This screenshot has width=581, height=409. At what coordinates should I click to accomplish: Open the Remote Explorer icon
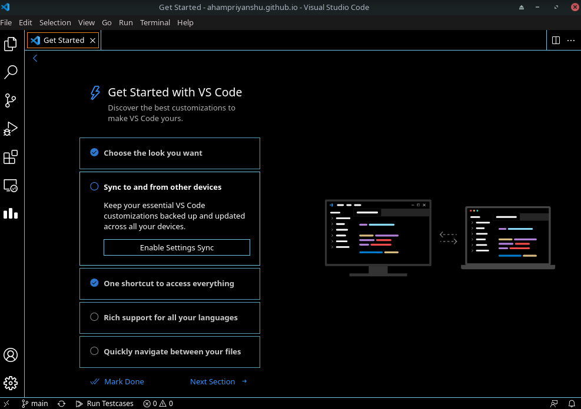pos(11,185)
